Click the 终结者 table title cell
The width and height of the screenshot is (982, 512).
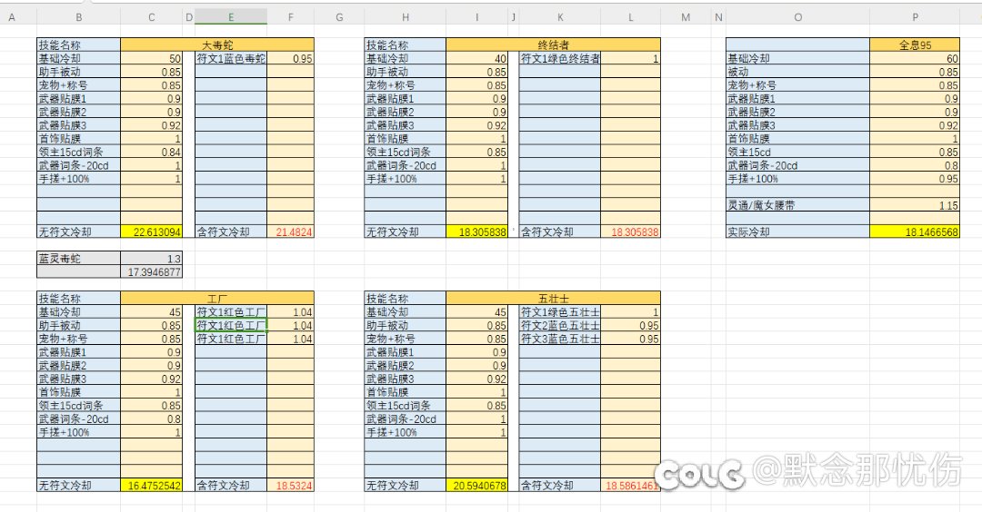(x=553, y=45)
